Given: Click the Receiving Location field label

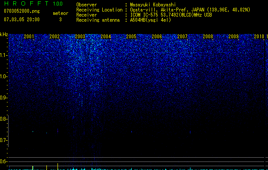Looking at the screenshot, I should pyautogui.click(x=99, y=10).
